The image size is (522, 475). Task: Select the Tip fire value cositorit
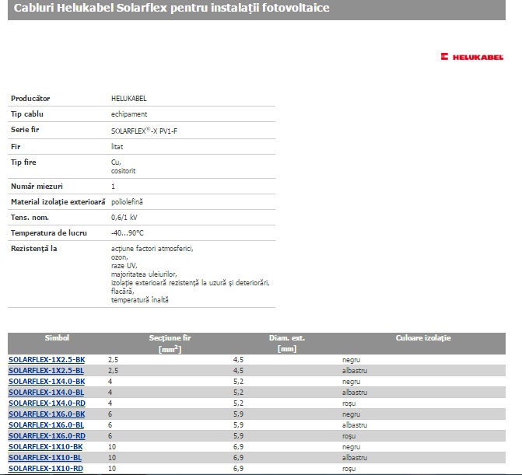point(123,171)
